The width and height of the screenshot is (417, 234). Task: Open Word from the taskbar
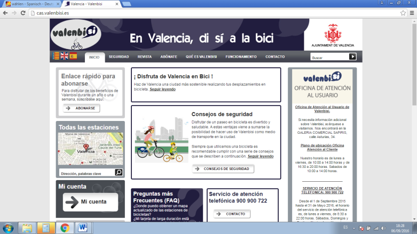coord(83,228)
